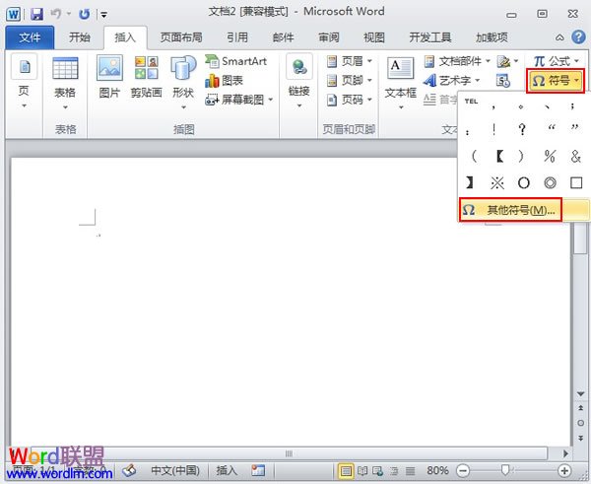The width and height of the screenshot is (591, 484).
Task: Switch to the 引用 tab
Action: [237, 37]
